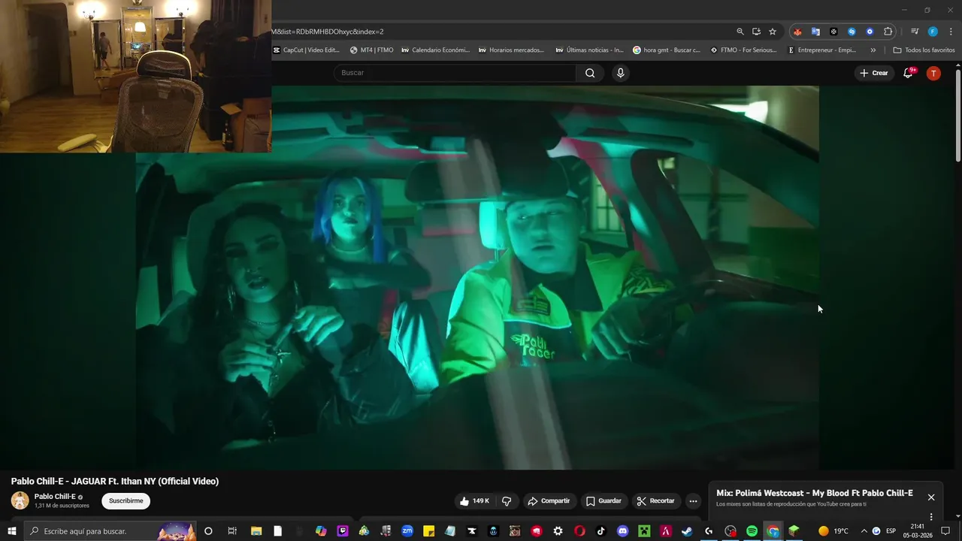This screenshot has width=962, height=541.
Task: Click the install app icon in address bar
Action: (756, 32)
